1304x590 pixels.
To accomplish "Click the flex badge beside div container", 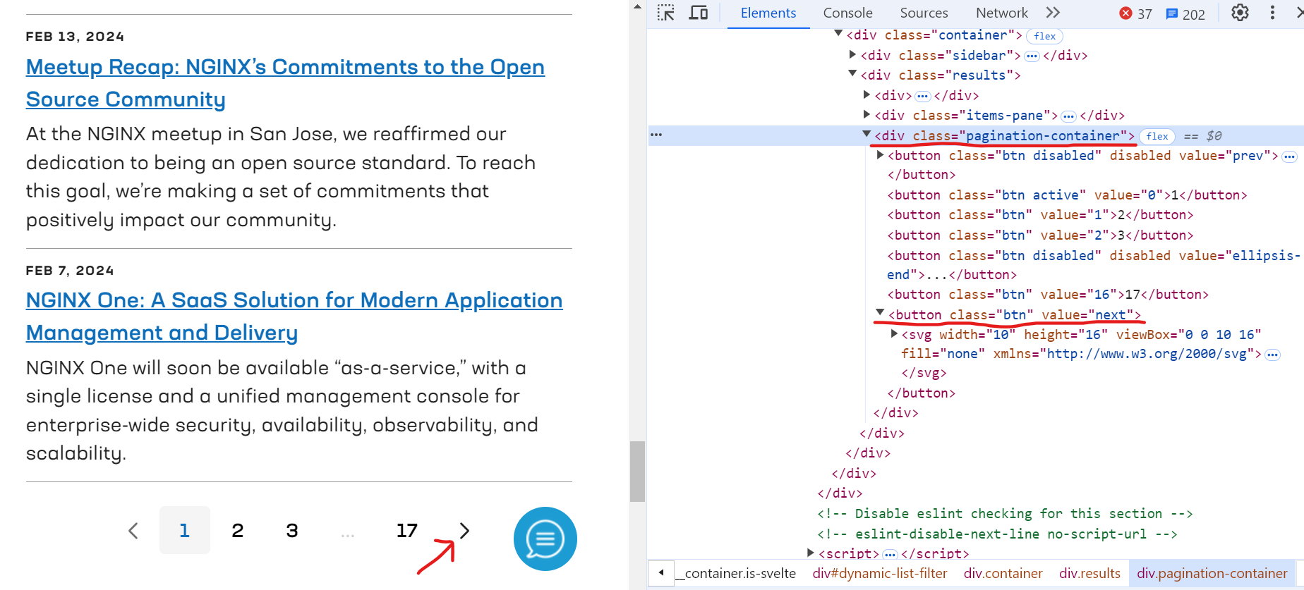I will tap(1045, 36).
